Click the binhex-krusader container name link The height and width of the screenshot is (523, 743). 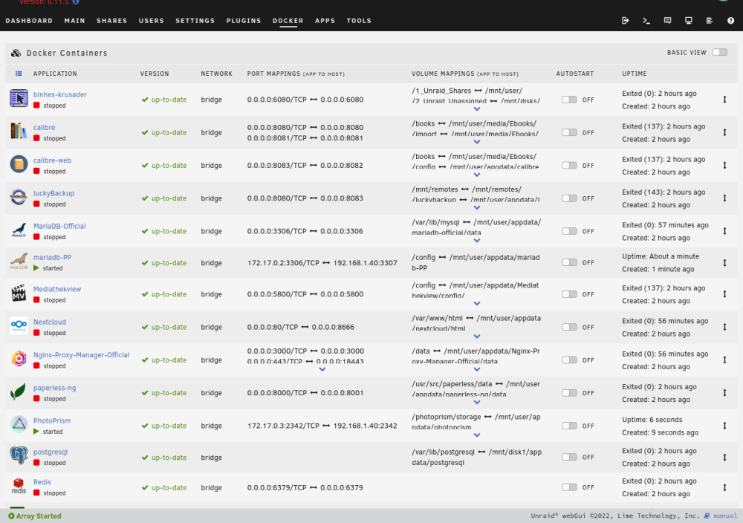pyautogui.click(x=60, y=94)
